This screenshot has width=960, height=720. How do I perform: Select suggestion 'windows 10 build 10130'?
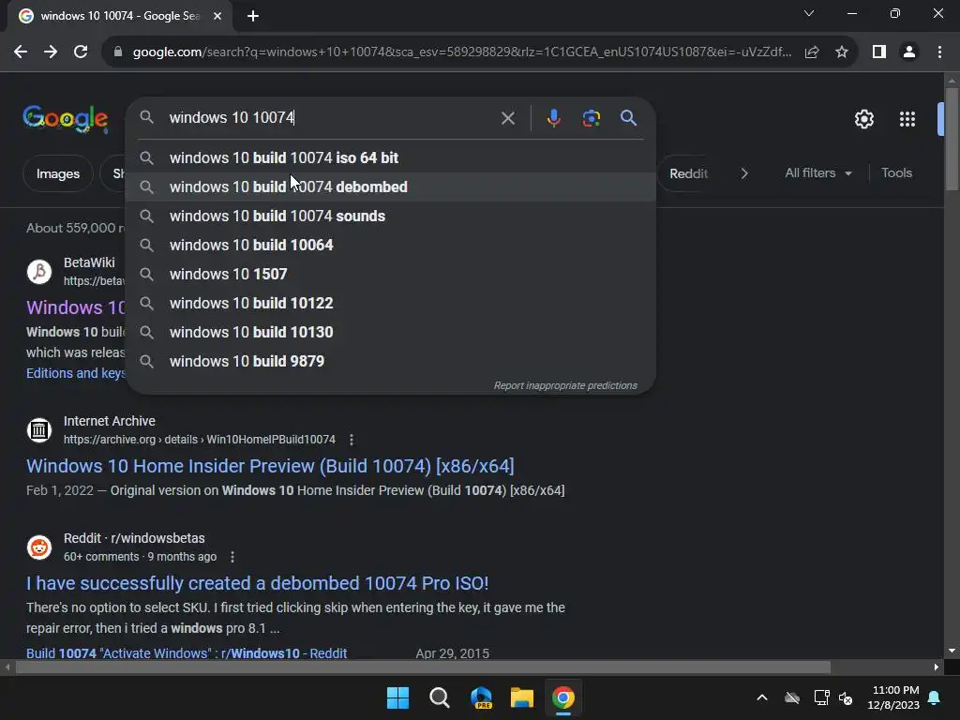click(391, 333)
